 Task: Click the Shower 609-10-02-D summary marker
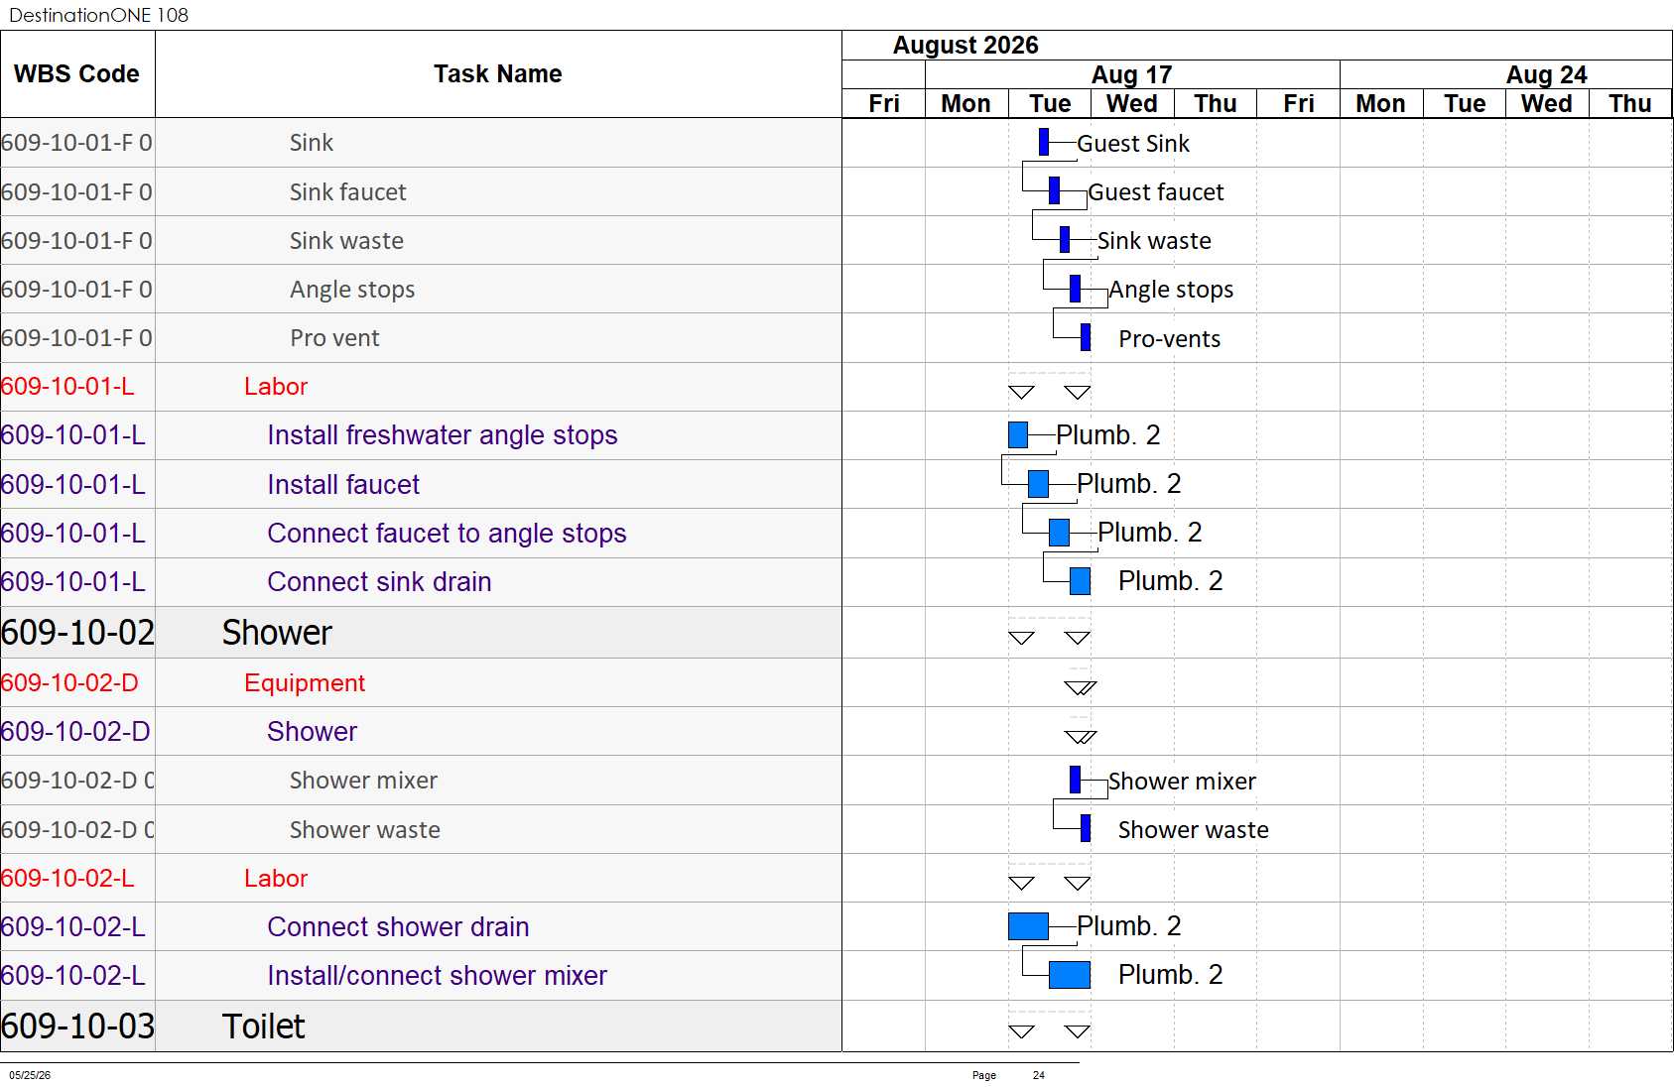click(x=1080, y=736)
